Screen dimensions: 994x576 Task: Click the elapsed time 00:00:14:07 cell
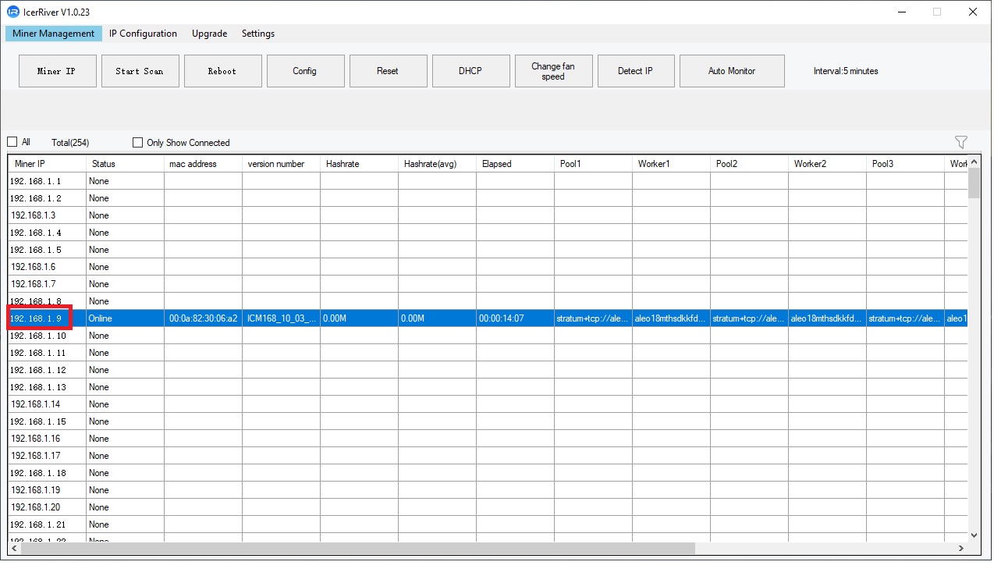point(516,318)
